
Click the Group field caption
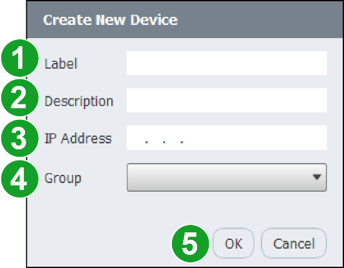(x=63, y=179)
